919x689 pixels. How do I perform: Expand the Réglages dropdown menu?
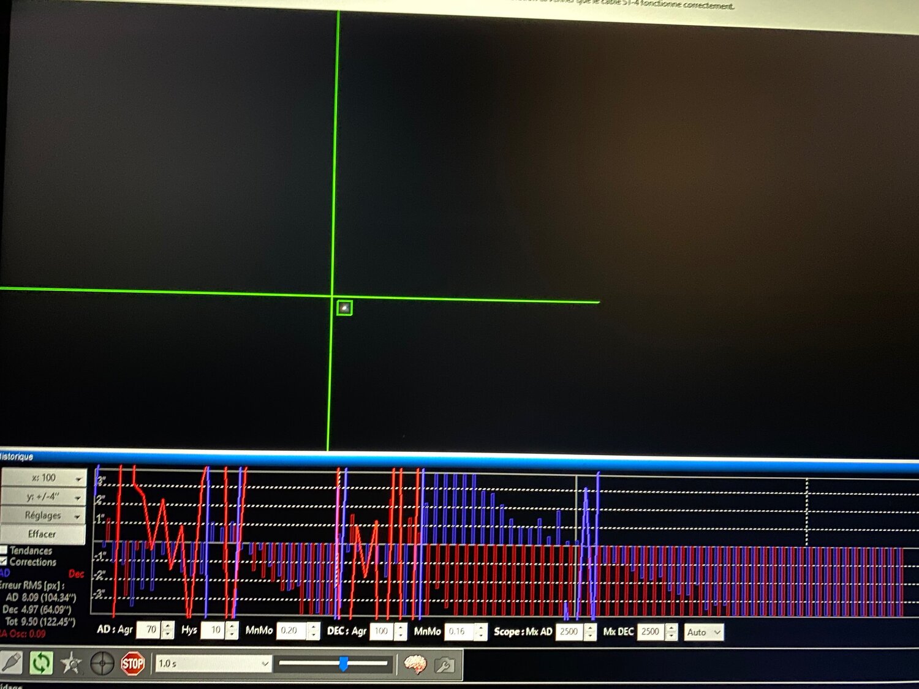pyautogui.click(x=43, y=516)
